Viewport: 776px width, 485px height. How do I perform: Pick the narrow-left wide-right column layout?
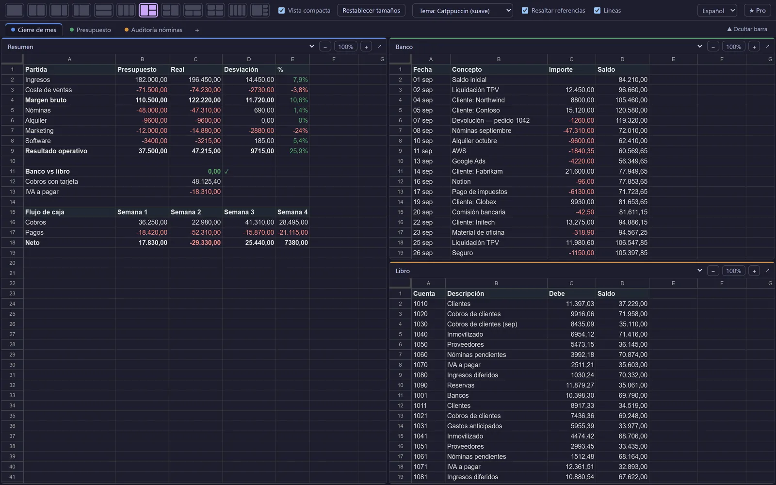(81, 10)
